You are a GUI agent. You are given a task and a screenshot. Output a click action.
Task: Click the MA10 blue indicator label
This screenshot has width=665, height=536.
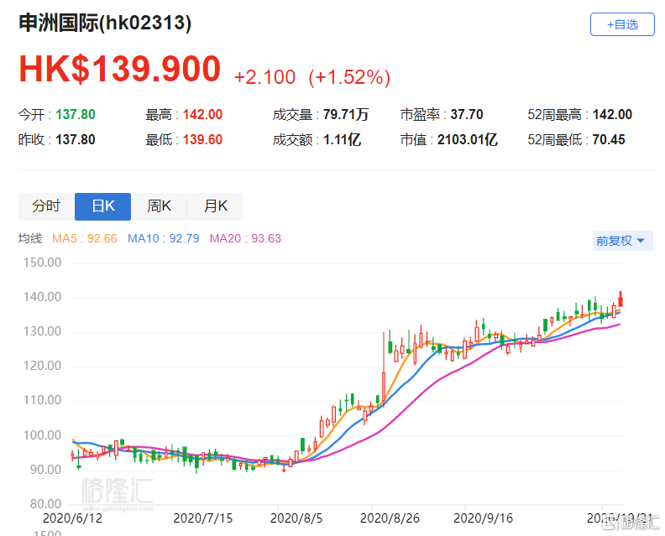(x=163, y=238)
